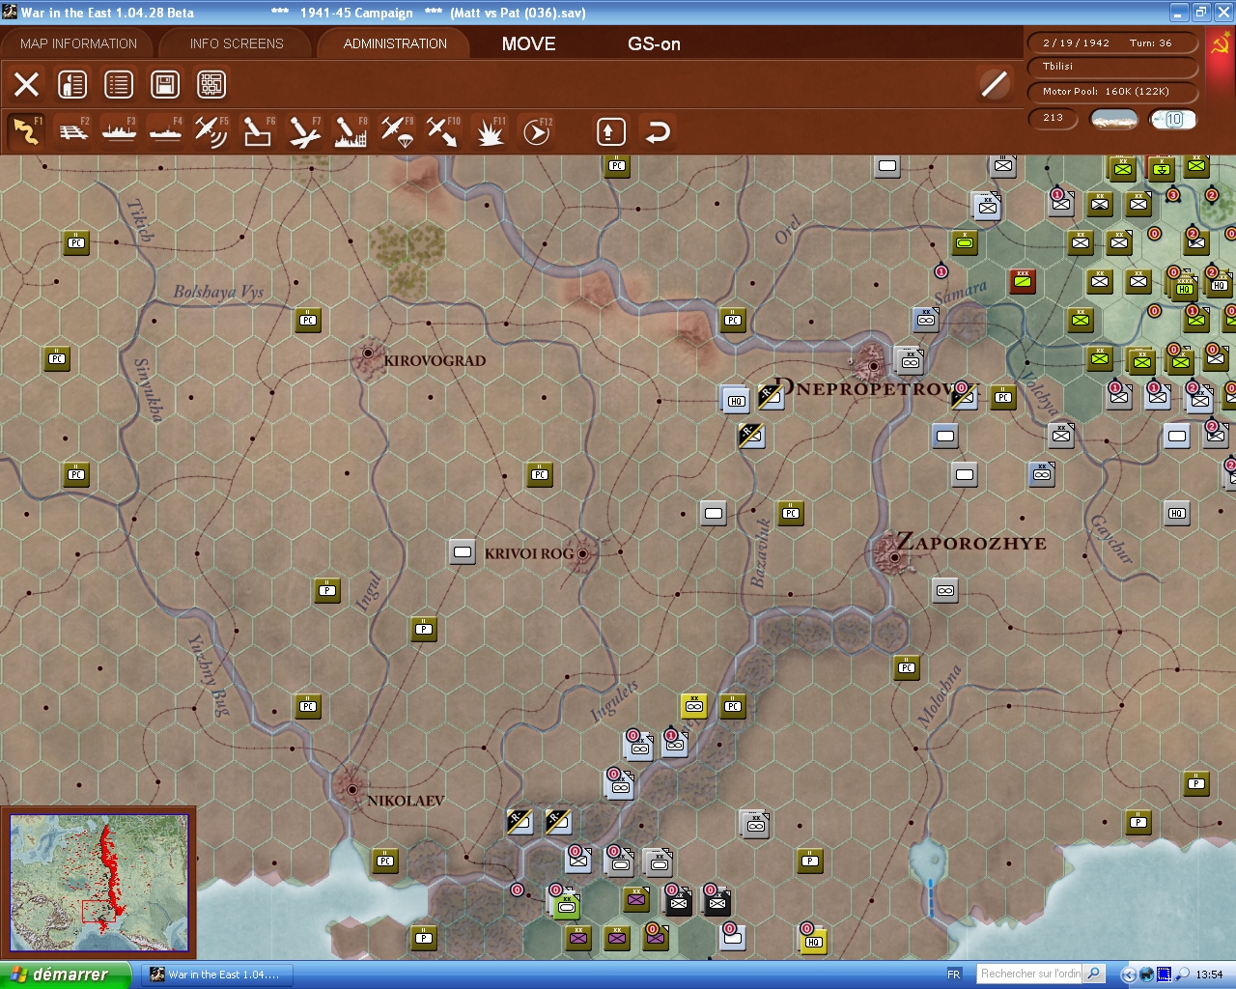Viewport: 1236px width, 989px height.
Task: Select the F3 Naval transport mode icon
Action: (120, 131)
